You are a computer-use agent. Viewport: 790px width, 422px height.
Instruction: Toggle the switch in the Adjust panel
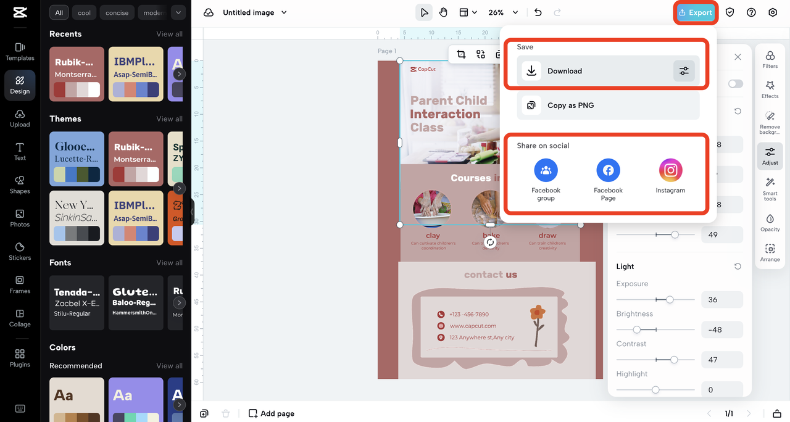point(735,84)
